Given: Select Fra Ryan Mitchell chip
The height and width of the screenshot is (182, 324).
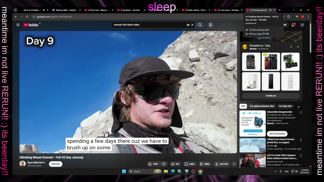Looking at the screenshot, I should [286, 106].
